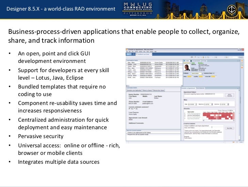This screenshot has width=248, height=187.
Task: Open the File menu in Lotus Notes
Action: coord(127,52)
